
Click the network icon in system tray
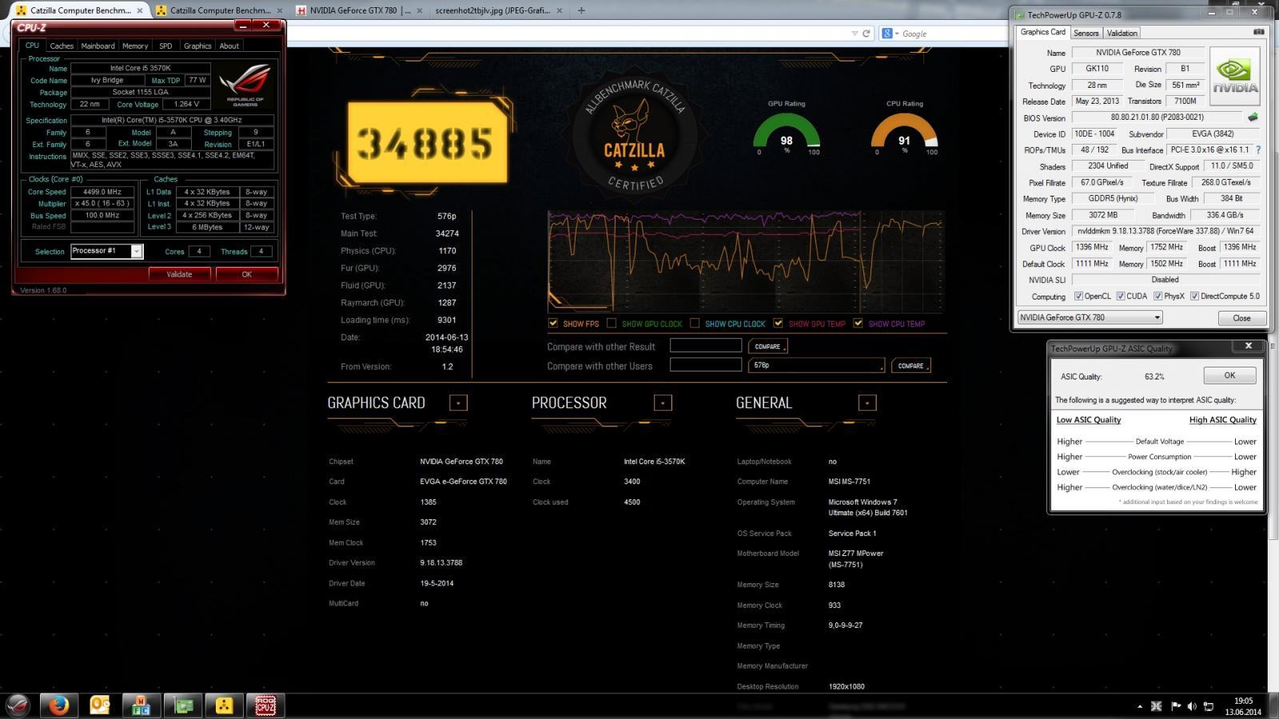coord(1210,706)
